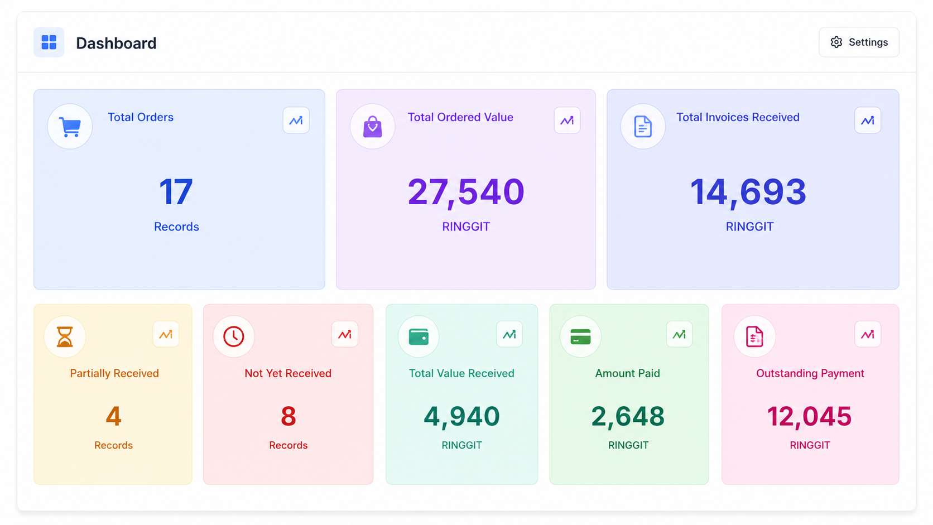Screen dimensions: 933x525
Task: Click the Dashboard title text
Action: [116, 43]
